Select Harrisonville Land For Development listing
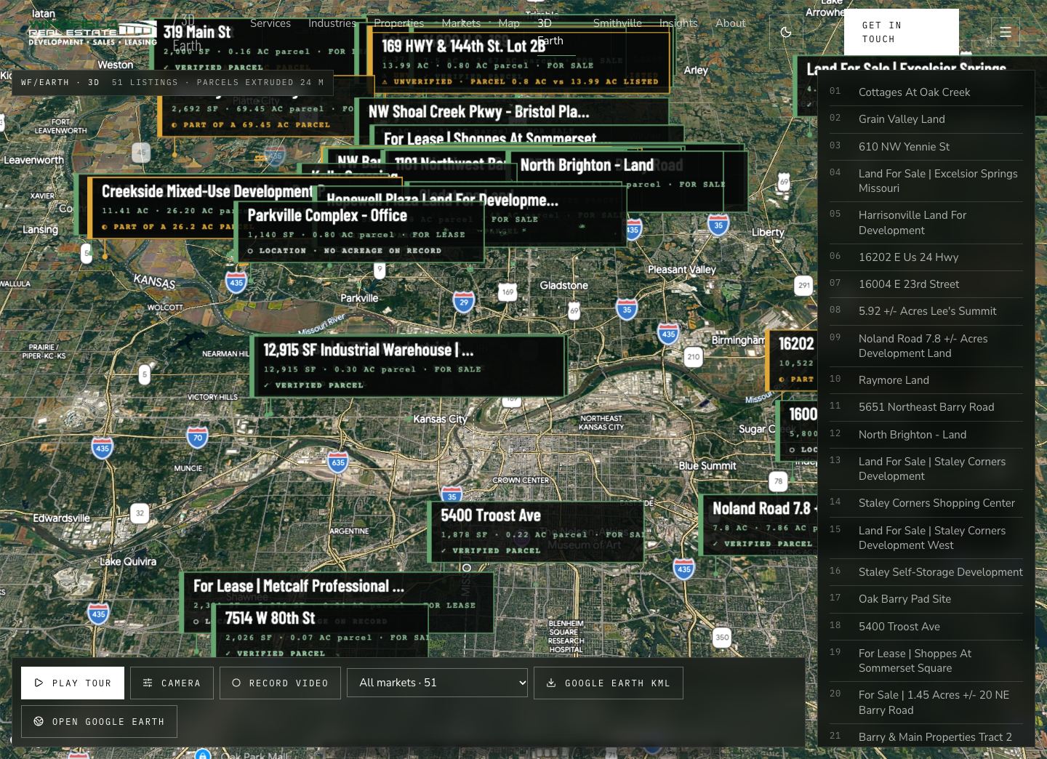 926,222
